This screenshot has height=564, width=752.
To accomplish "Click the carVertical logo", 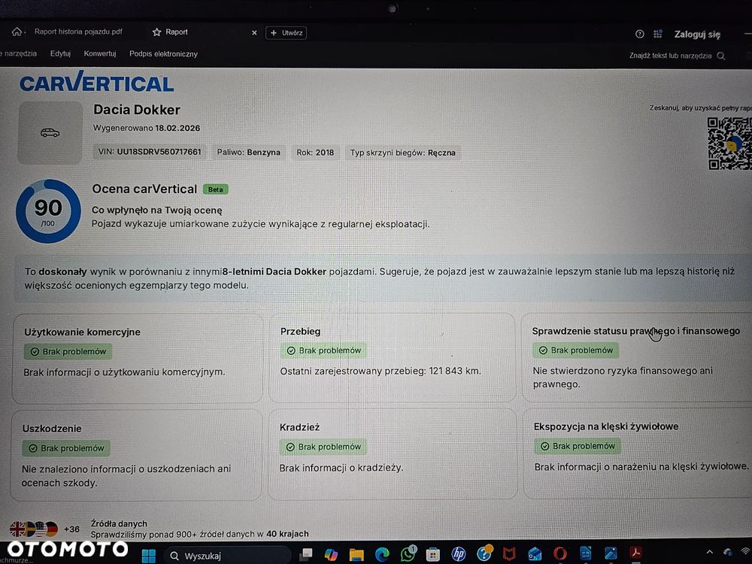I will coord(96,83).
